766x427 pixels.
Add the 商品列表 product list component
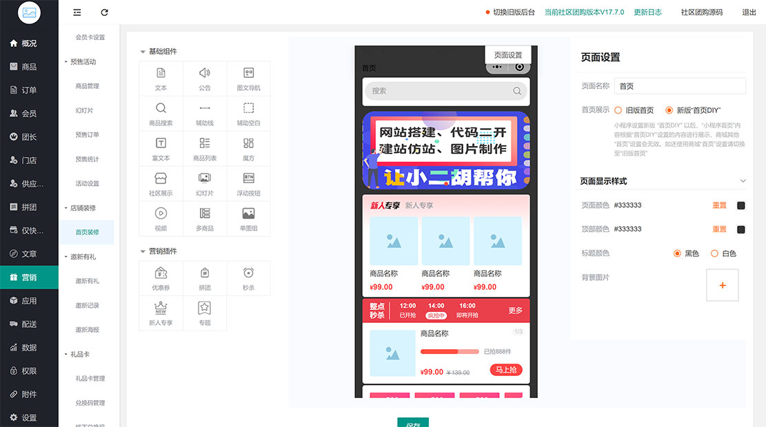point(205,149)
